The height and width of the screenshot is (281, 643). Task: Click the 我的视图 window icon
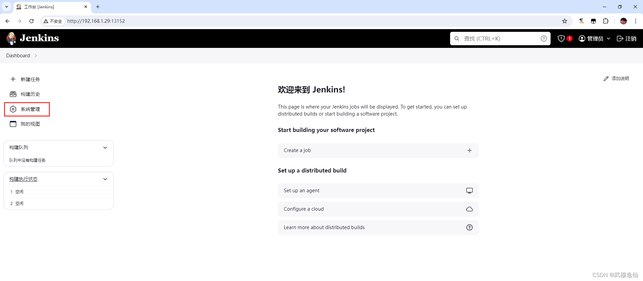coord(13,124)
